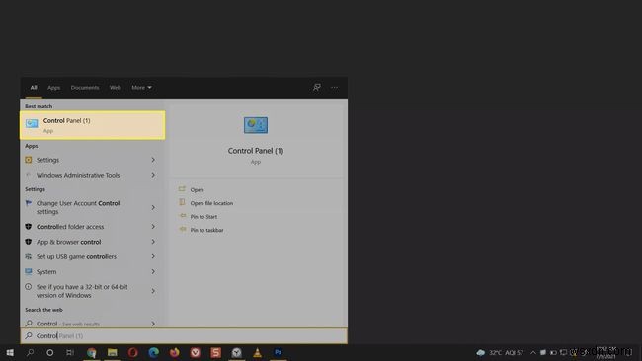Click Open file location action
Viewport: 642px width, 361px height.
[211, 203]
